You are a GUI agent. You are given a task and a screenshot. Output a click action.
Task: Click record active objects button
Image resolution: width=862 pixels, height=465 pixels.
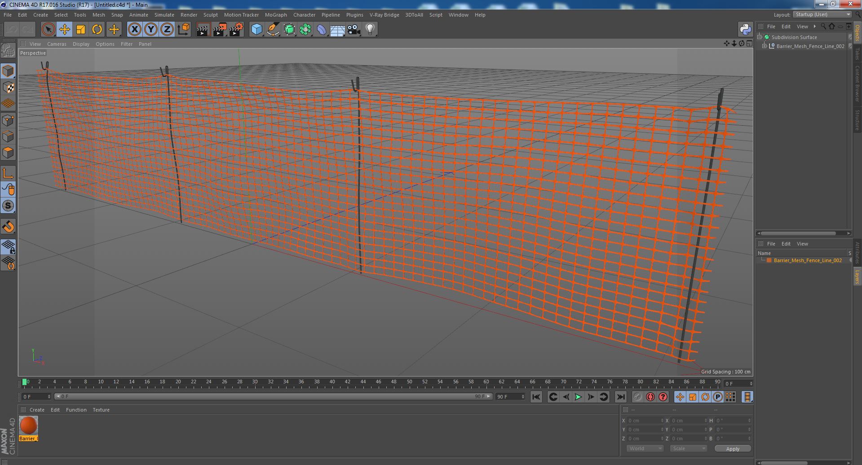pos(637,397)
